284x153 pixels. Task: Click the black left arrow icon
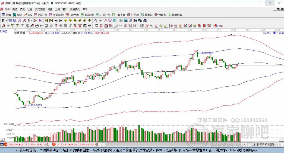pos(56,20)
